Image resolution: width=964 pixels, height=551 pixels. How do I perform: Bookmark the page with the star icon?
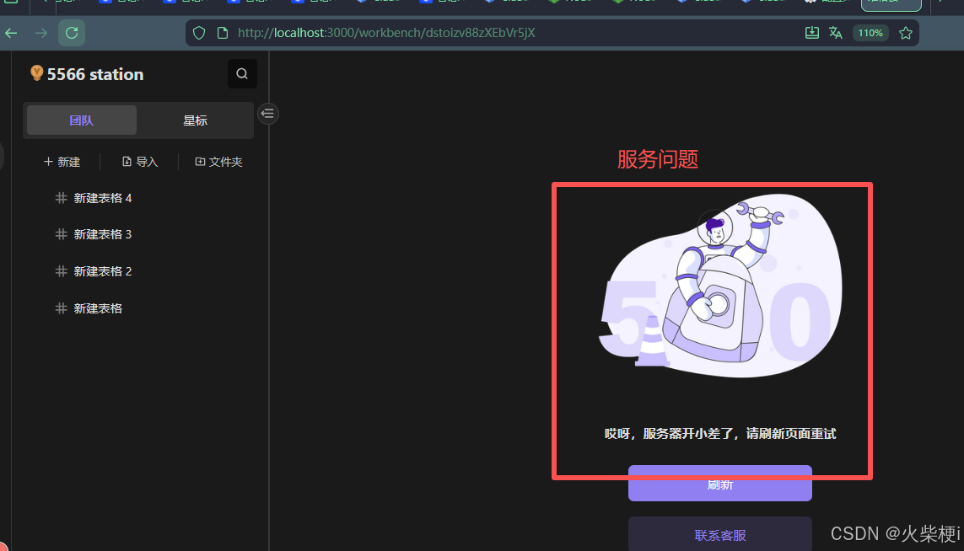coord(905,32)
